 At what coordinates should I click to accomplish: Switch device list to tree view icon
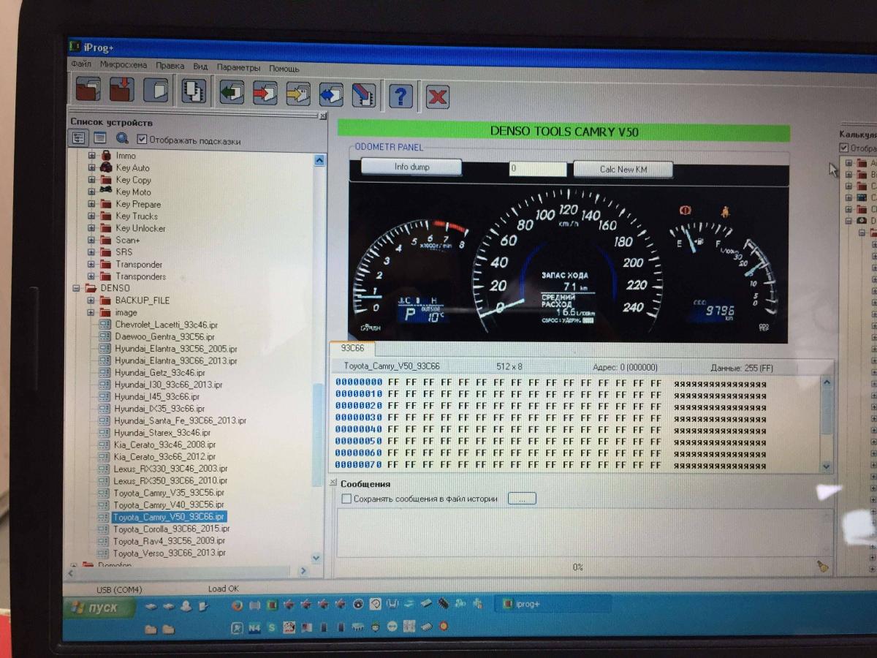tap(78, 137)
